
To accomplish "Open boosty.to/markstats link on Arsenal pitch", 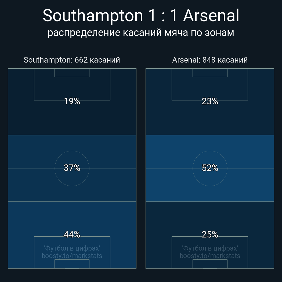I will click(x=210, y=256).
